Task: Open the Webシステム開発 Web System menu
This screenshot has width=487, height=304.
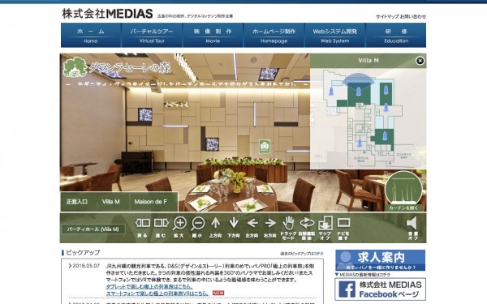Action: 334,35
